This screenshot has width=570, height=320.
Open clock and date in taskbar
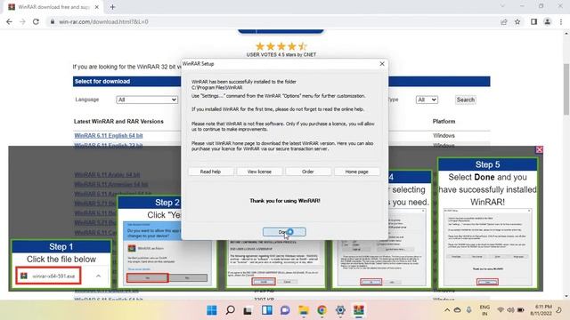coord(541,310)
